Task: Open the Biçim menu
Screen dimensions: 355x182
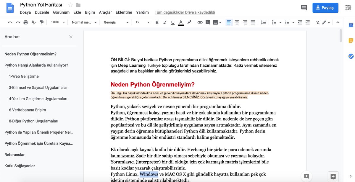Action: tap(90, 12)
